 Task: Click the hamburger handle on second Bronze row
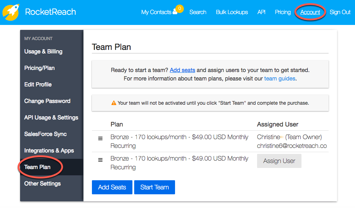tap(100, 160)
